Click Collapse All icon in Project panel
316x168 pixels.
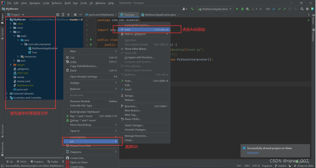(x=68, y=15)
